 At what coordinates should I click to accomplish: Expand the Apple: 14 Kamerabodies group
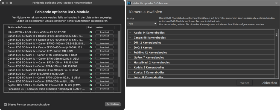tap(130, 32)
